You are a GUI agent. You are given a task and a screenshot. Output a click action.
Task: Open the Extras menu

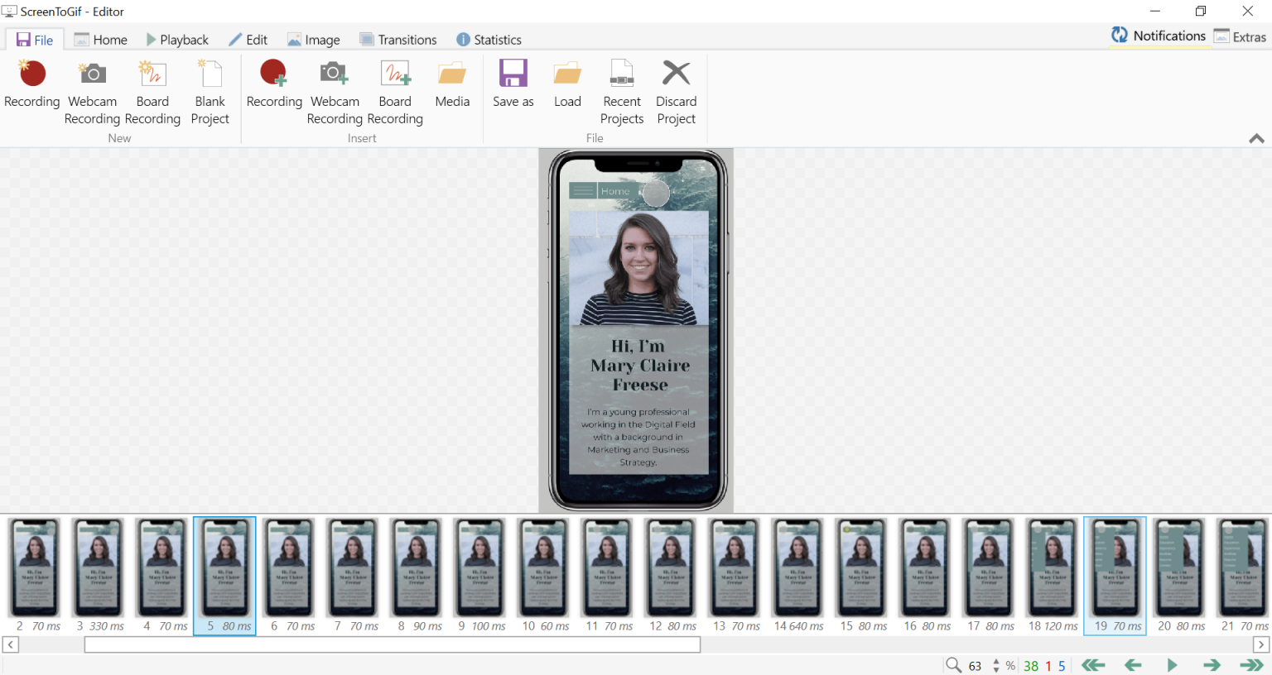point(1240,36)
